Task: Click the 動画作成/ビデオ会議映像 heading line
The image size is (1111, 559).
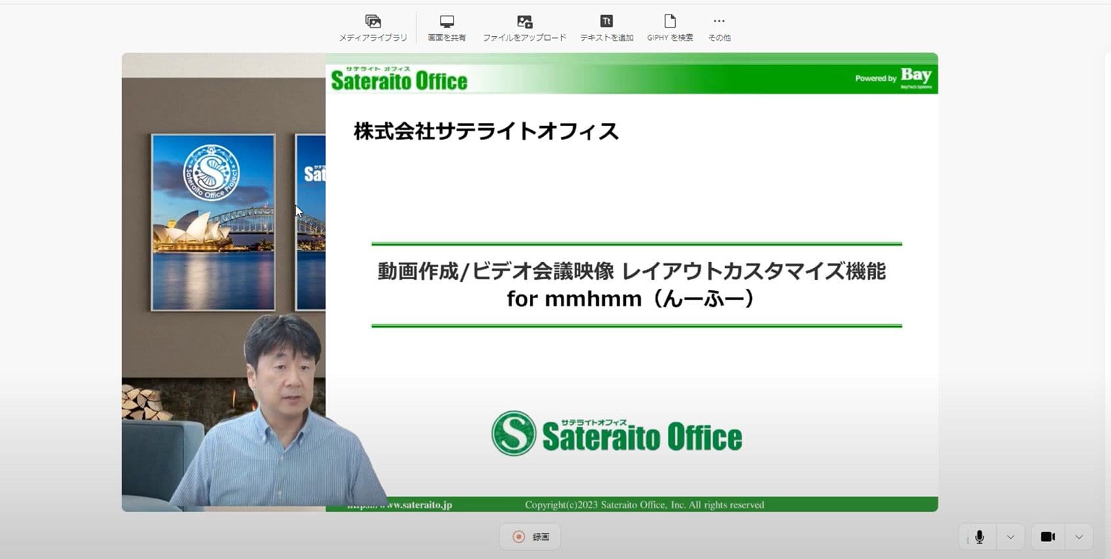Action: tap(632, 271)
